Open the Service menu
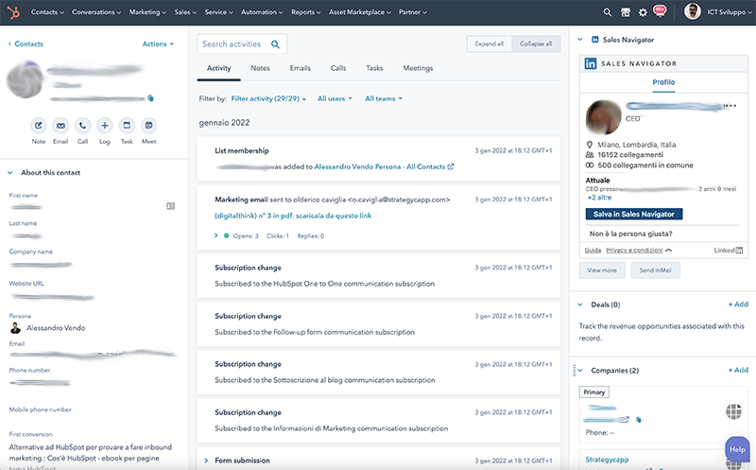This screenshot has width=756, height=470. coord(218,12)
